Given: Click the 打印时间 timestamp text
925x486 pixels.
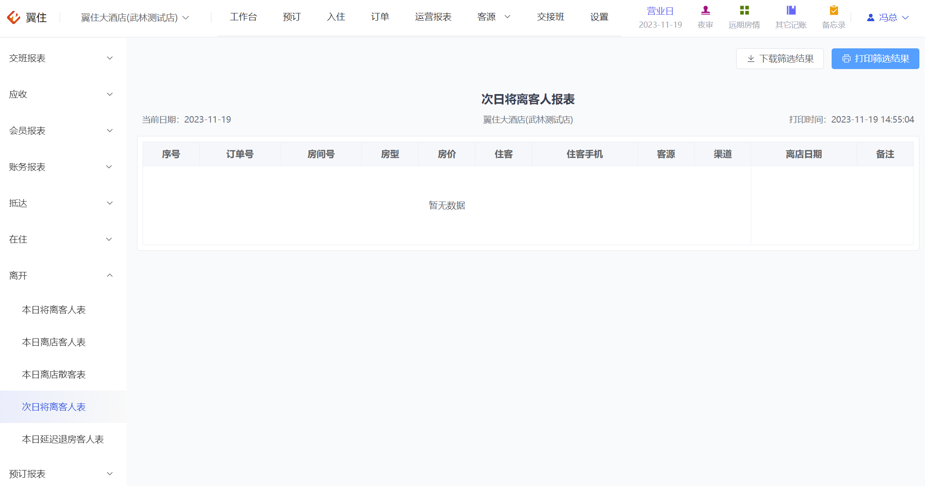Looking at the screenshot, I should [x=852, y=120].
